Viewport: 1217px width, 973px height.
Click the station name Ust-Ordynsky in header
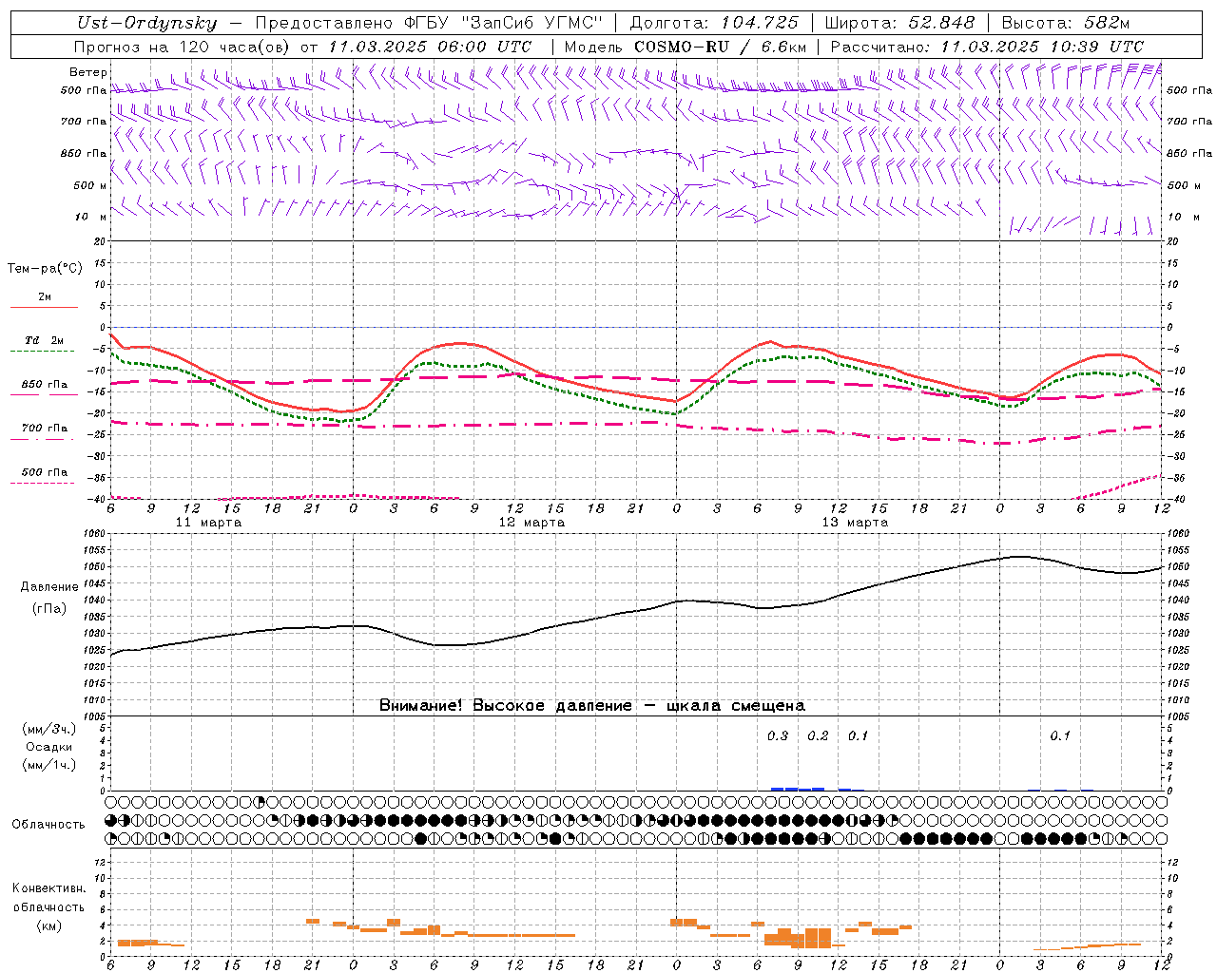coord(147,23)
